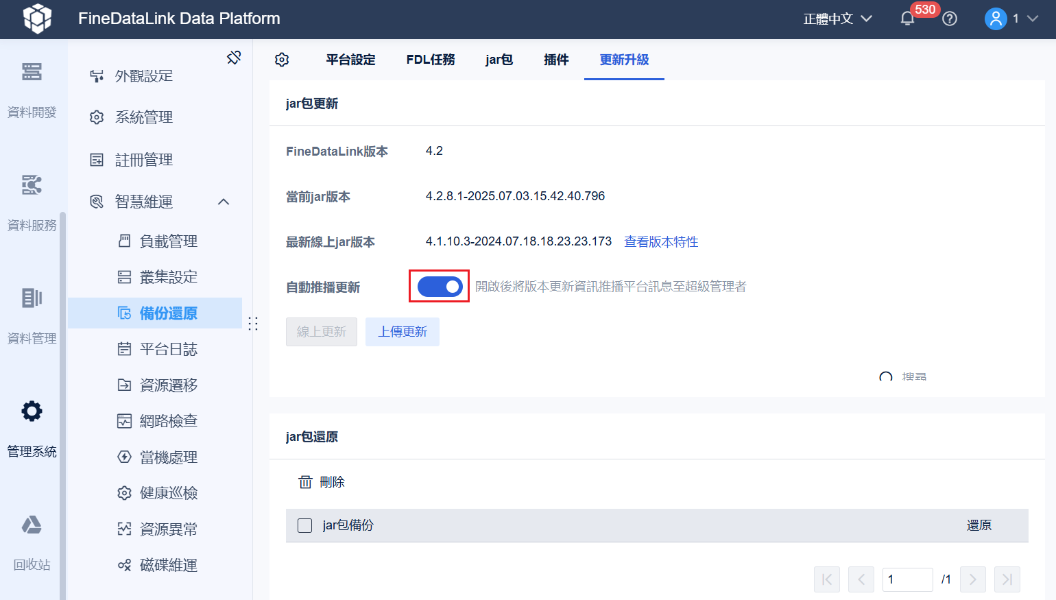Switch to the FDL任務 tab
1056x600 pixels.
(x=431, y=60)
